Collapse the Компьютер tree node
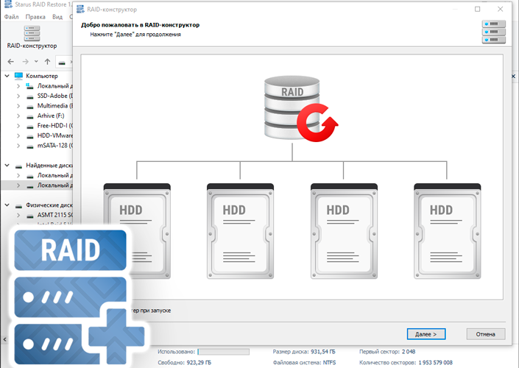519x368 pixels. pos(7,76)
